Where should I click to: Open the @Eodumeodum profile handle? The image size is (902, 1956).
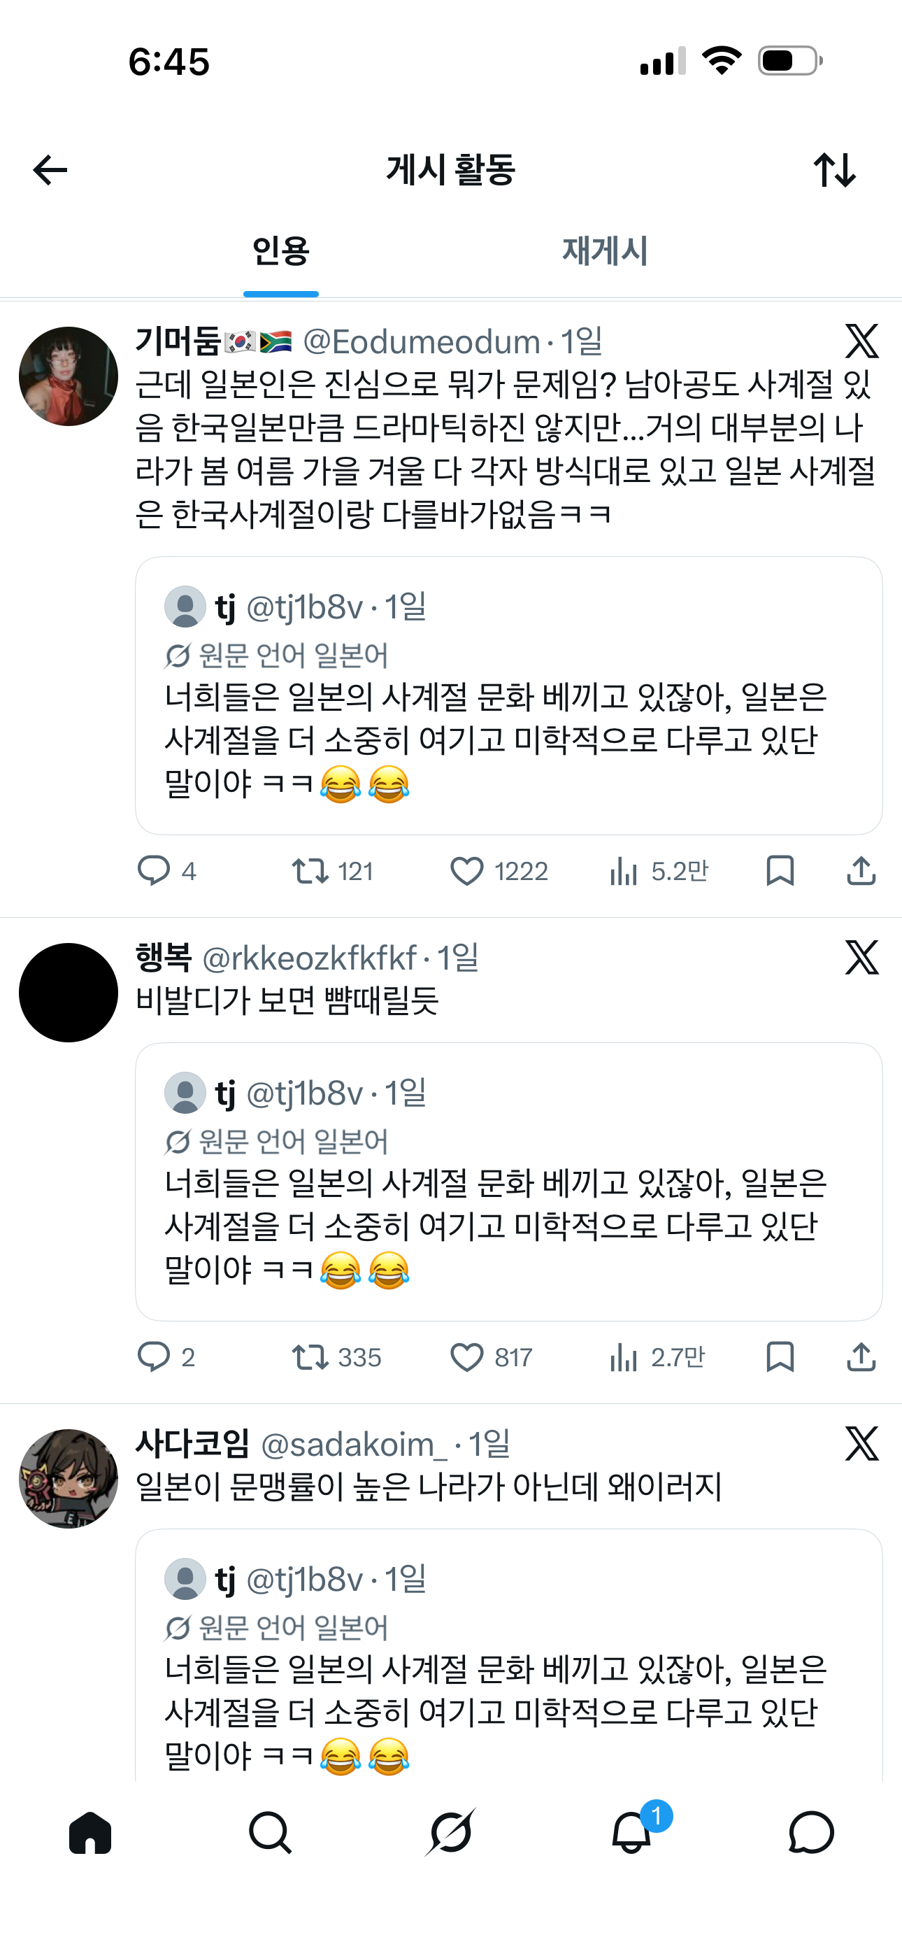[422, 343]
